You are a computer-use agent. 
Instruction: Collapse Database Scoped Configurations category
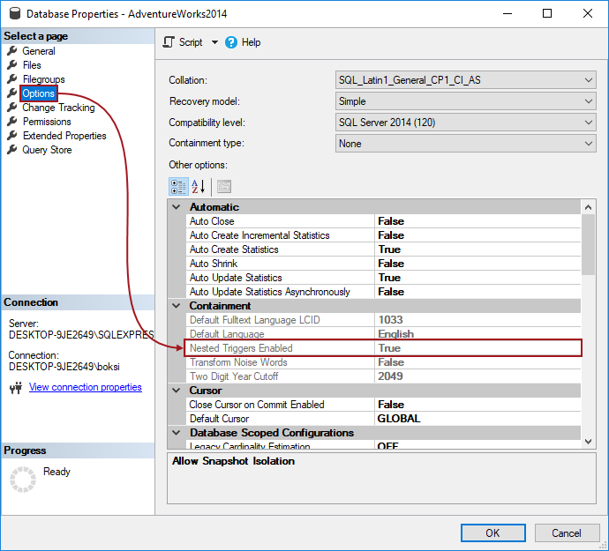177,433
